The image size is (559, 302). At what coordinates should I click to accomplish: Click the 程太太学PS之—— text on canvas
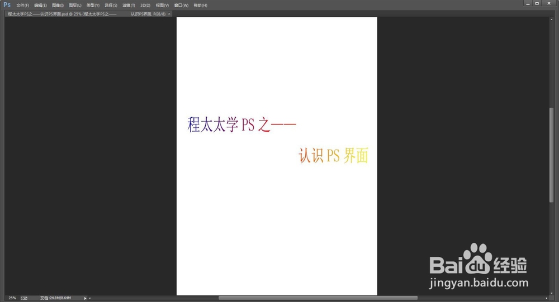pos(241,124)
